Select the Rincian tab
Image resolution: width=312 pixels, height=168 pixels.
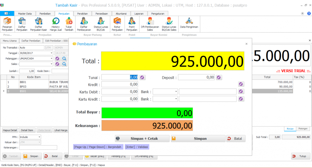click(290, 129)
